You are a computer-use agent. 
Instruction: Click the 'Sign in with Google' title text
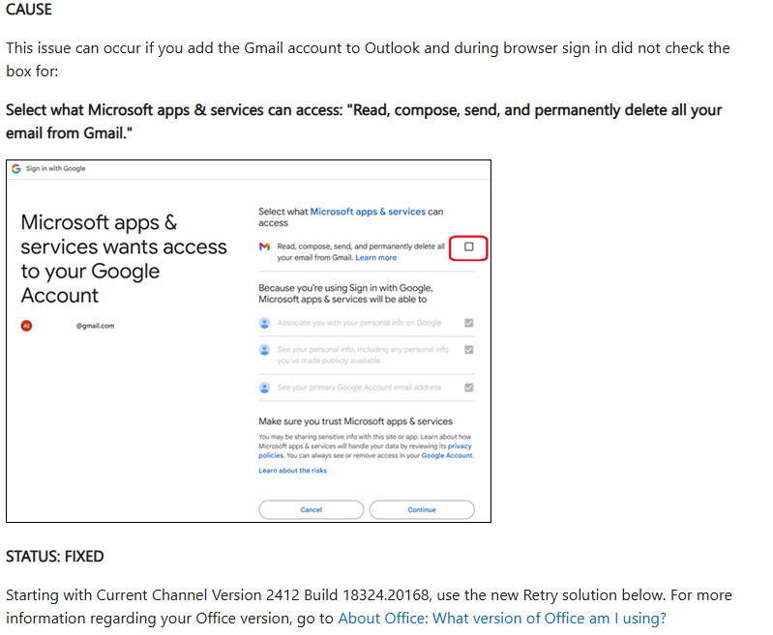[56, 168]
